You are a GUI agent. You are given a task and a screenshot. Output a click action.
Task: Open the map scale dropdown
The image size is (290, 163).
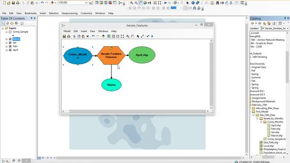pos(86,3)
